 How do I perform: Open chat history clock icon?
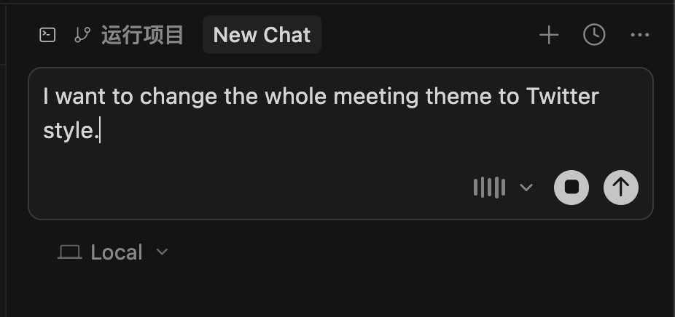594,35
